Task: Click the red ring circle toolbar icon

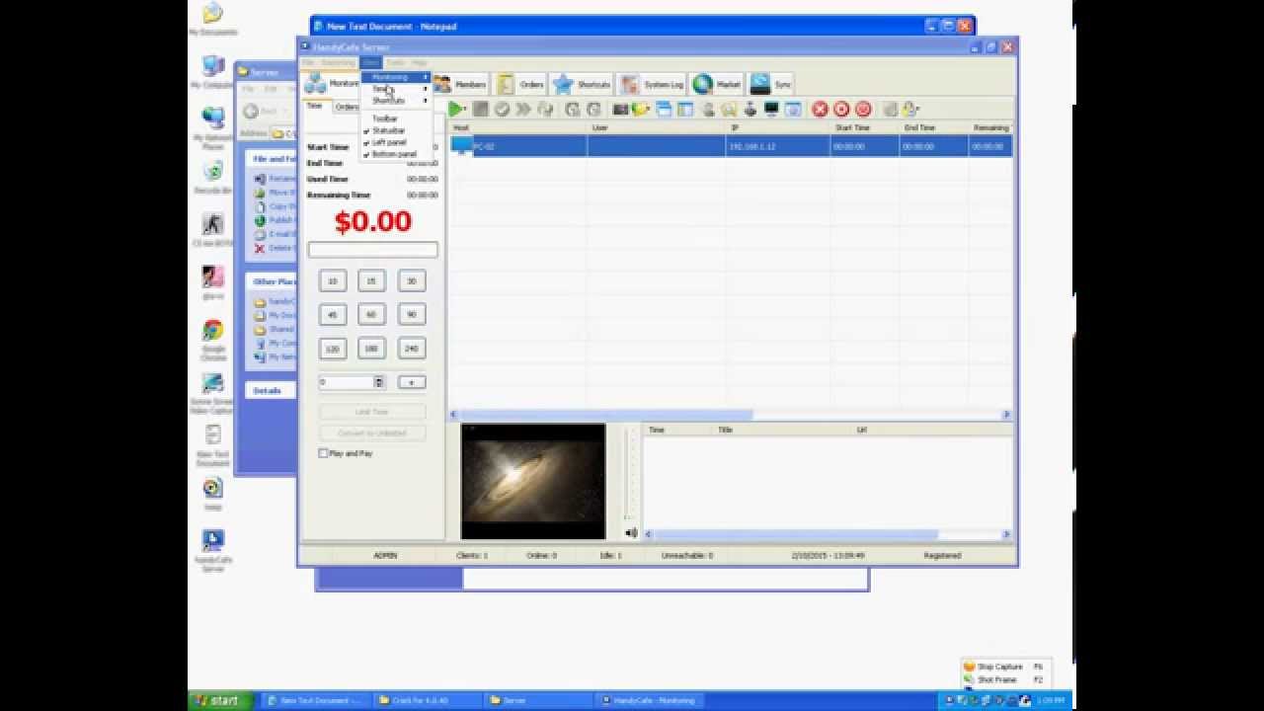Action: click(841, 110)
